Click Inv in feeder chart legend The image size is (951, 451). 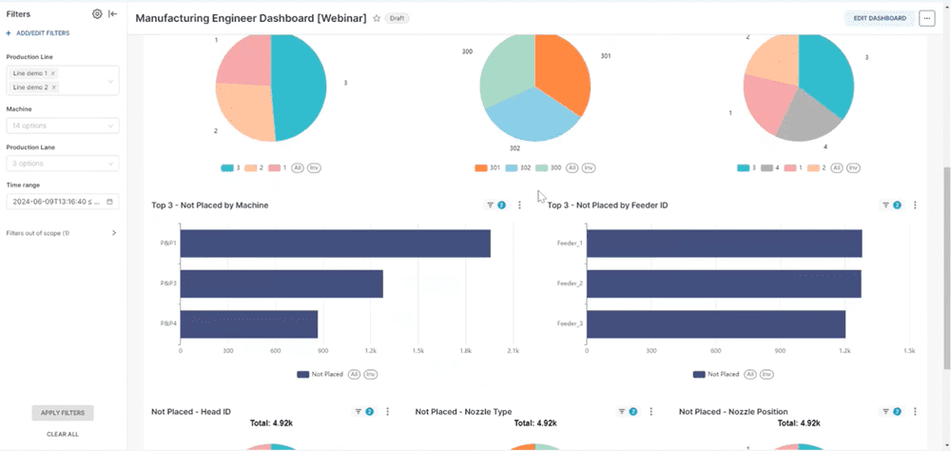tap(767, 375)
